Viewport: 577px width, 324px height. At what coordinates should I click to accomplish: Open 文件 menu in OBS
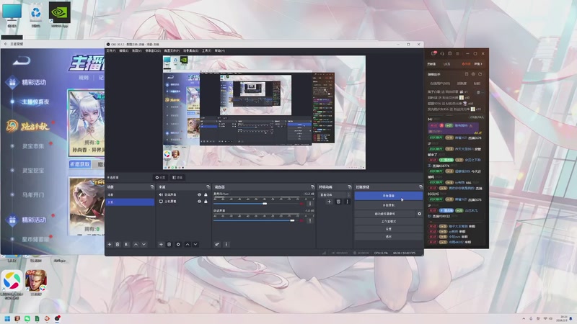pyautogui.click(x=111, y=50)
